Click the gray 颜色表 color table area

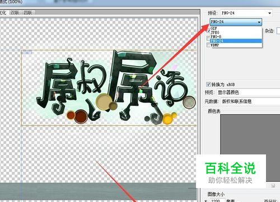250,148
